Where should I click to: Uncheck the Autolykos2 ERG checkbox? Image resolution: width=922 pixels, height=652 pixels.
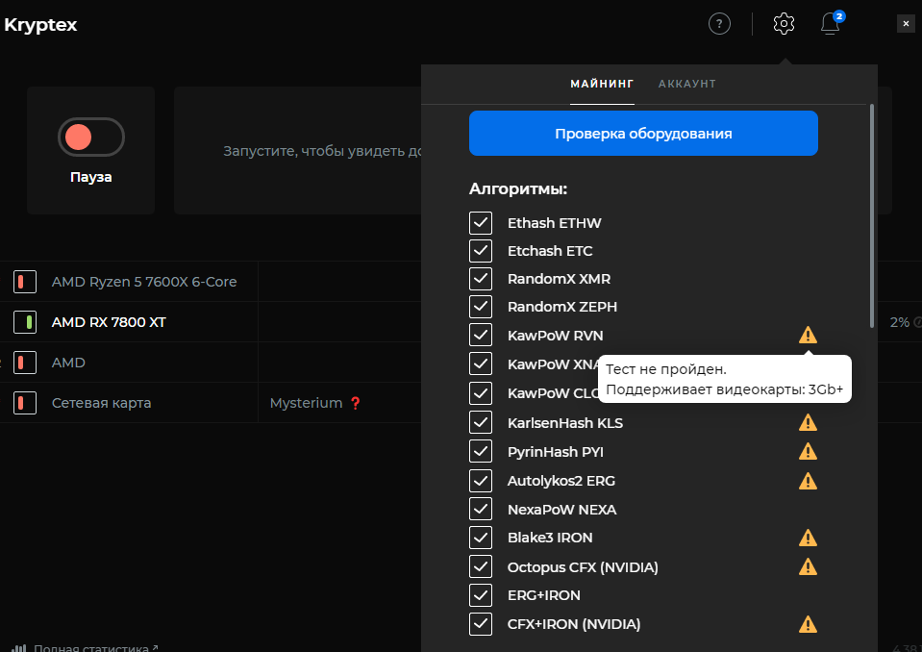click(481, 480)
